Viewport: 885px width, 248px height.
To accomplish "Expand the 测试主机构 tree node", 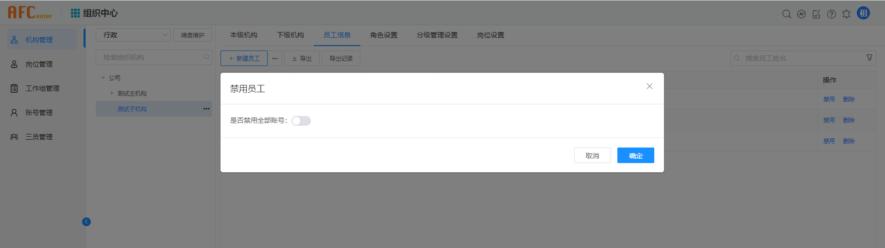I will 112,93.
